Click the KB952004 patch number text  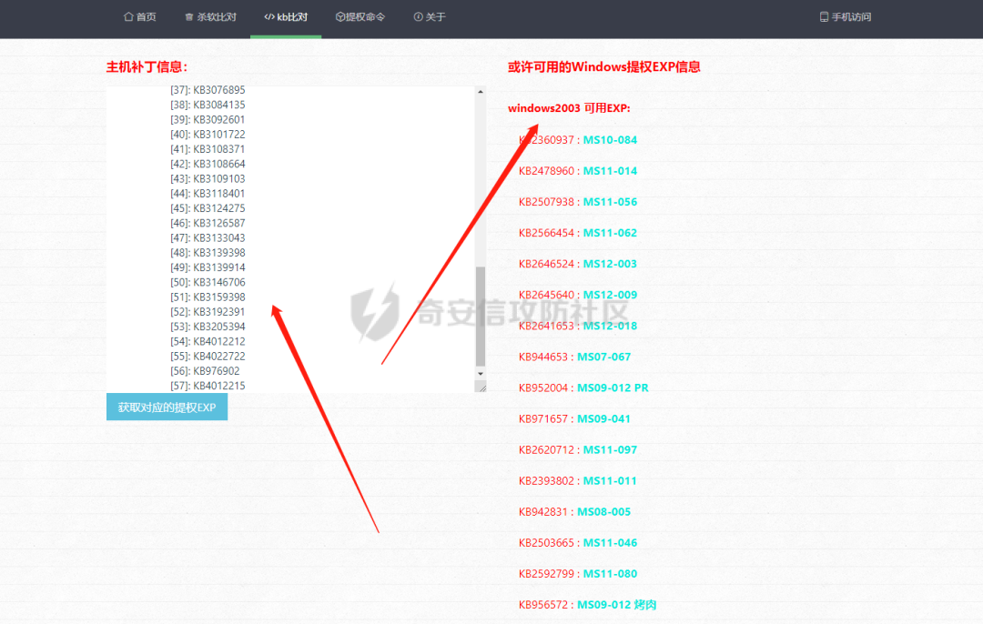[x=542, y=387]
